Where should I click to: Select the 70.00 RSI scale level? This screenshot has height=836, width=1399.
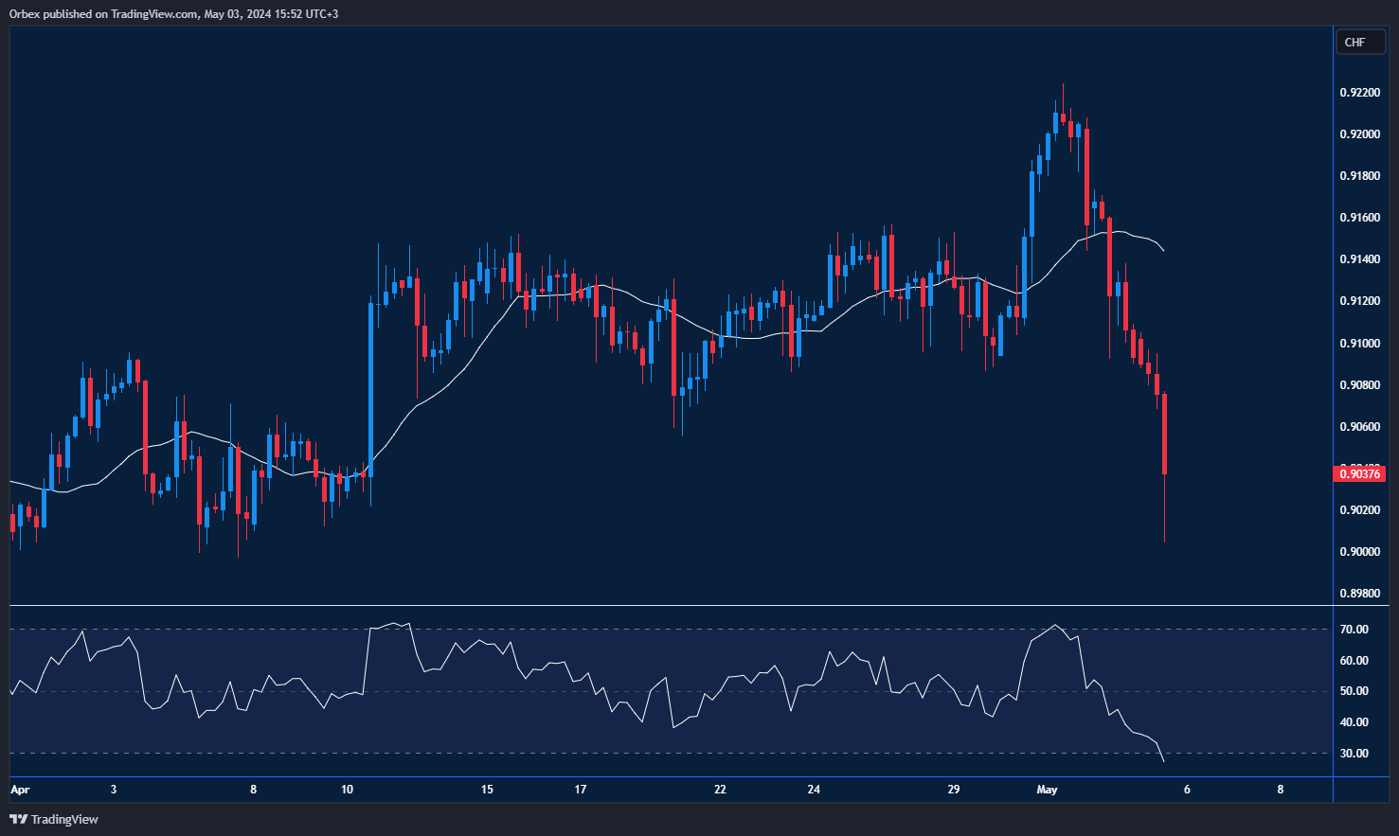point(1355,628)
